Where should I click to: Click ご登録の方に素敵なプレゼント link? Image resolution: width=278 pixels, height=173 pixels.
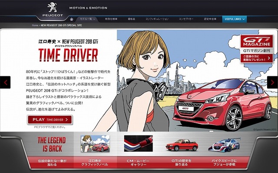coord(257,58)
